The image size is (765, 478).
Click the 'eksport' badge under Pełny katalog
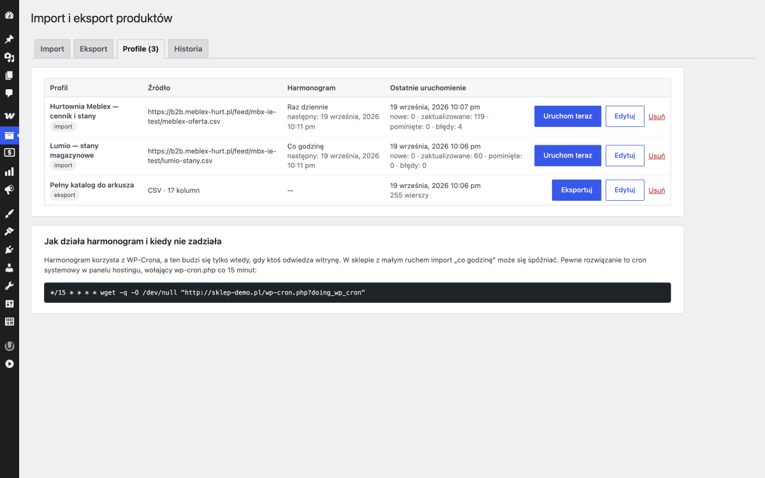[65, 195]
